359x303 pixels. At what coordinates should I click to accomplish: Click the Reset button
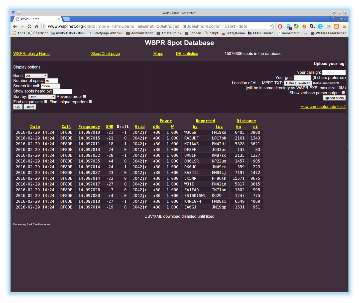(x=30, y=107)
